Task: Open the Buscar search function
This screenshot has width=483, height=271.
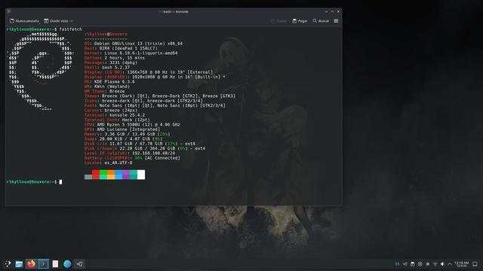Action: [321, 21]
